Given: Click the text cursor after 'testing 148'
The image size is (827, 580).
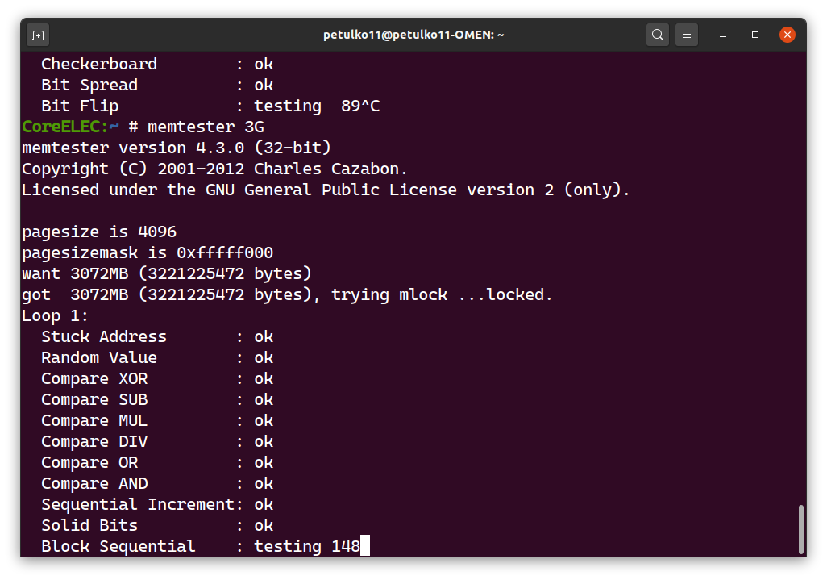Looking at the screenshot, I should click(365, 547).
